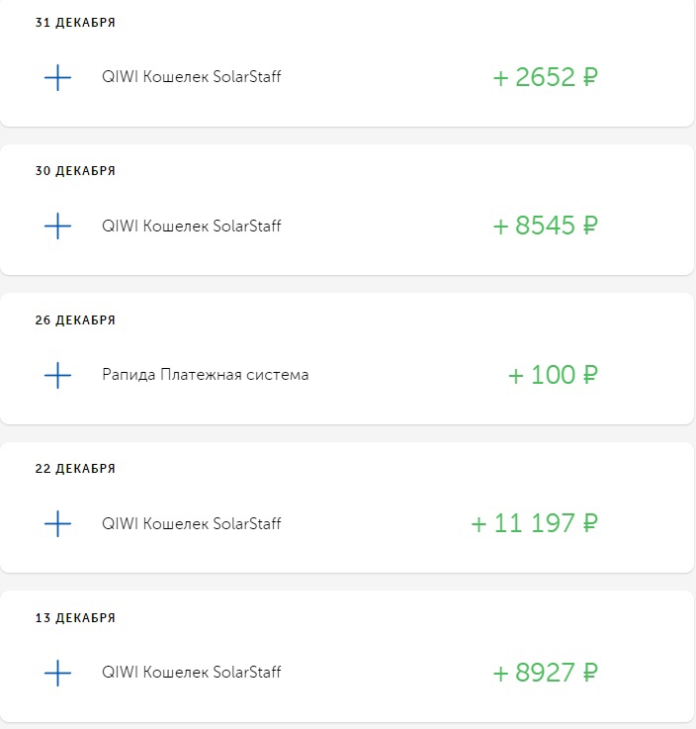This screenshot has height=729, width=696.
Task: Click the plus icon for 13 December transaction
Action: click(x=58, y=673)
